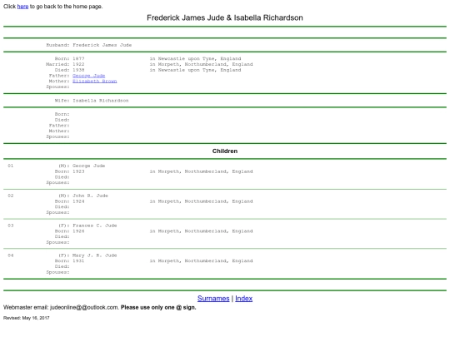Click the husband's death year 1938
This screenshot has width=450, height=337.
(x=78, y=70)
